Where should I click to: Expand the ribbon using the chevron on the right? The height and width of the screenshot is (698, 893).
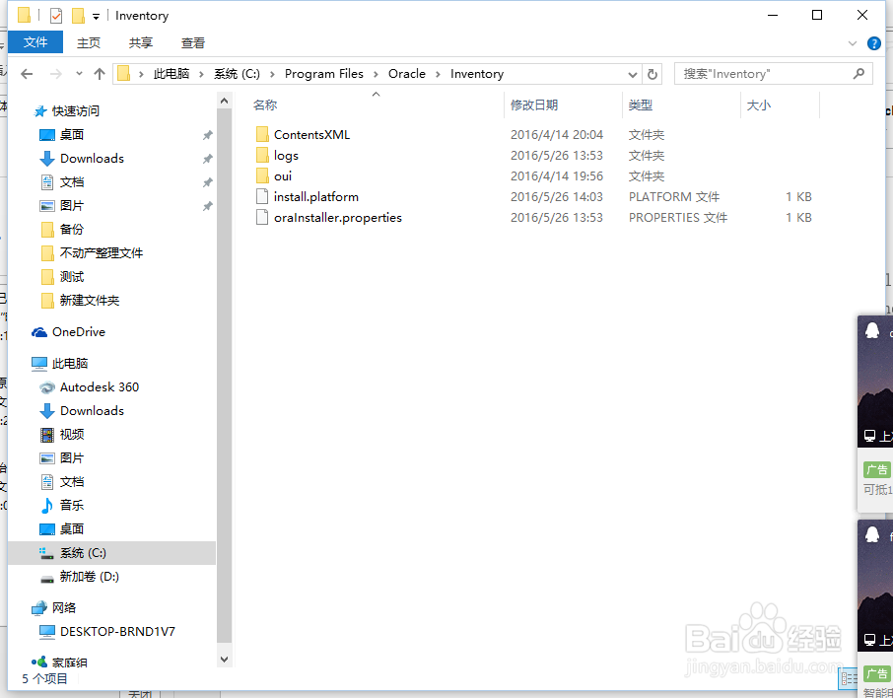coord(852,43)
